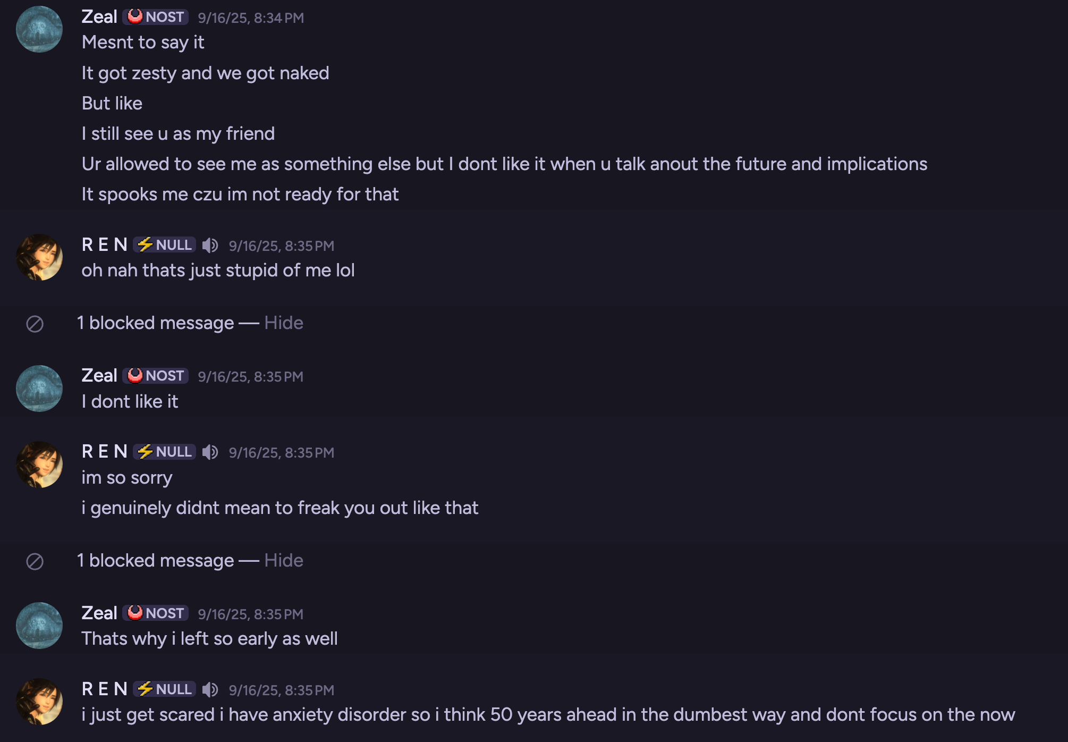1068x742 pixels.
Task: Open Zeal's avatar beside "Thats why i left so early"
Action: (x=39, y=626)
